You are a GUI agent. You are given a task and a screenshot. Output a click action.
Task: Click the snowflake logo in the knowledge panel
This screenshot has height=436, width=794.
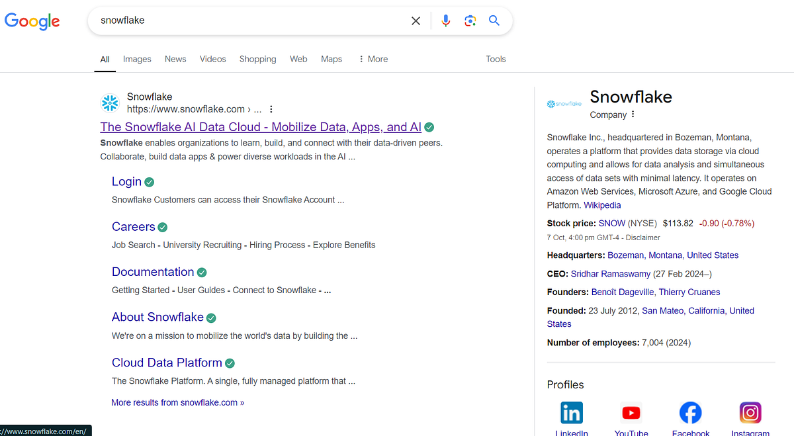pyautogui.click(x=564, y=103)
